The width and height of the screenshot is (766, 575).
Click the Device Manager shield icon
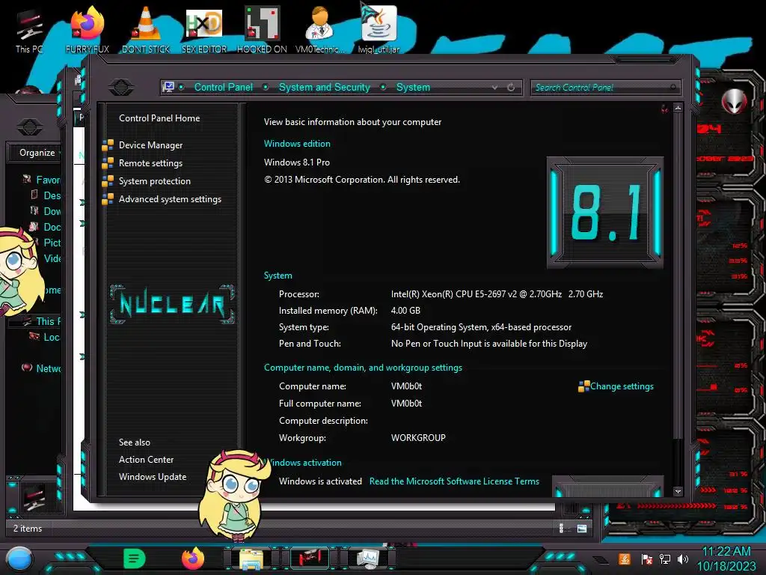[108, 145]
